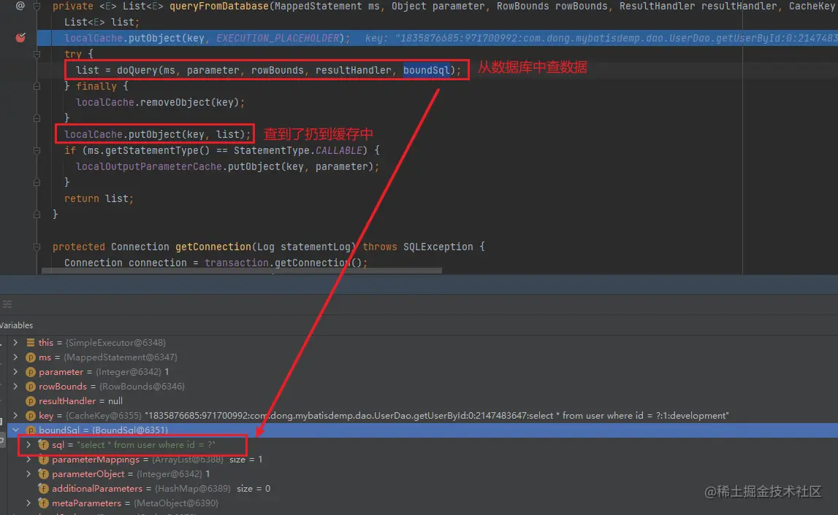Click the highlighted boundSql argument in doQuery
The width and height of the screenshot is (838, 515).
point(427,71)
